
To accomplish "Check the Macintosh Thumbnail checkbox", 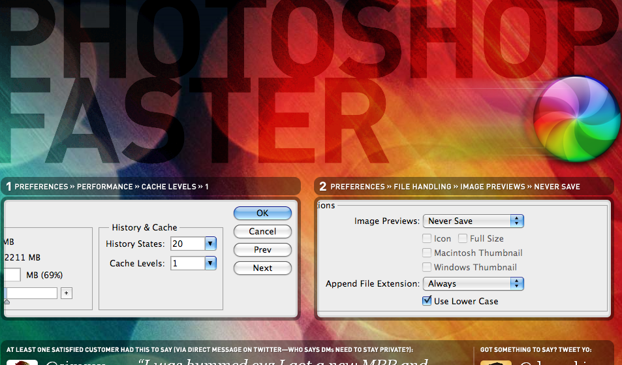I will click(x=427, y=253).
